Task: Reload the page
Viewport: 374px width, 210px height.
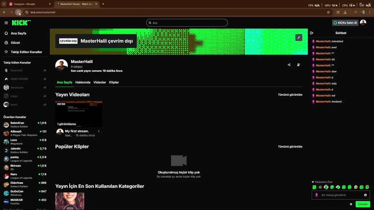Action: point(18,12)
